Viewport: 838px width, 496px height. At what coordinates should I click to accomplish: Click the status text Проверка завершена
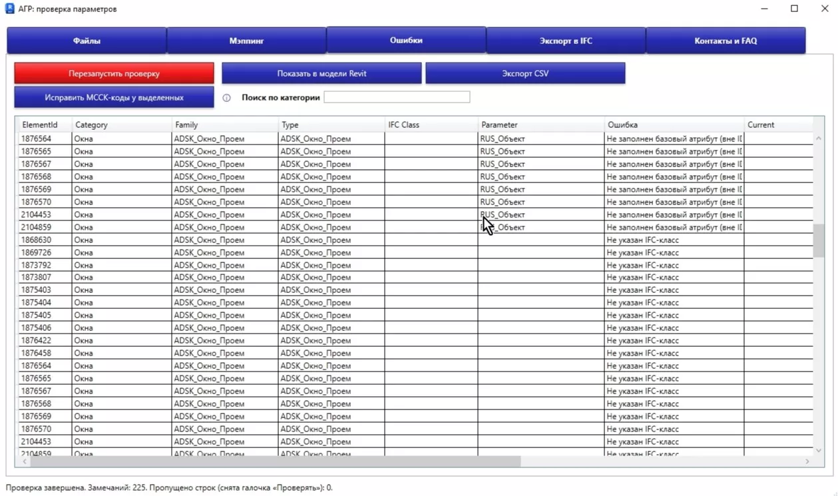pos(46,488)
